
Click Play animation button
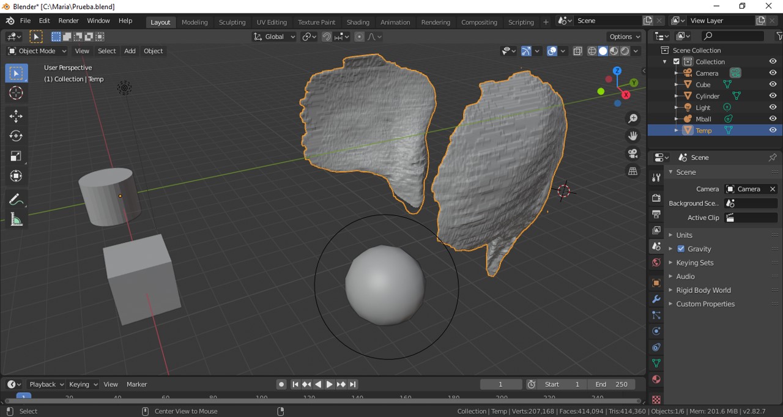(329, 384)
